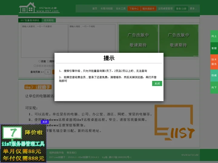Click the orange IIS7 logo image
This screenshot has height=163, width=218.
(174, 123)
